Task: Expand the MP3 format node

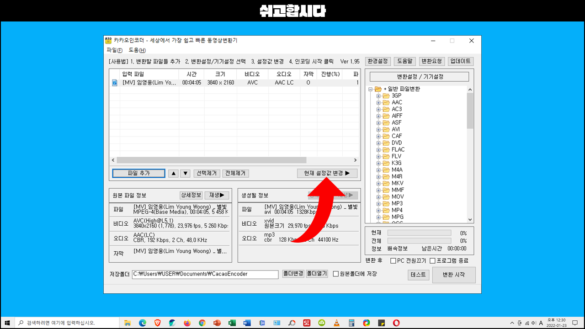Action: tap(378, 204)
